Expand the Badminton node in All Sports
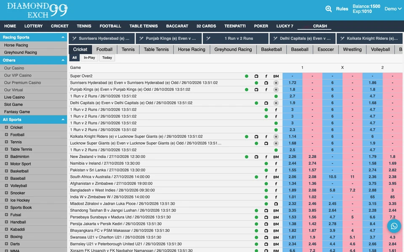The height and width of the screenshot is (252, 404). (6, 156)
